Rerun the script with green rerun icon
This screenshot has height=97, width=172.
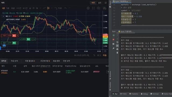tap(113, 35)
